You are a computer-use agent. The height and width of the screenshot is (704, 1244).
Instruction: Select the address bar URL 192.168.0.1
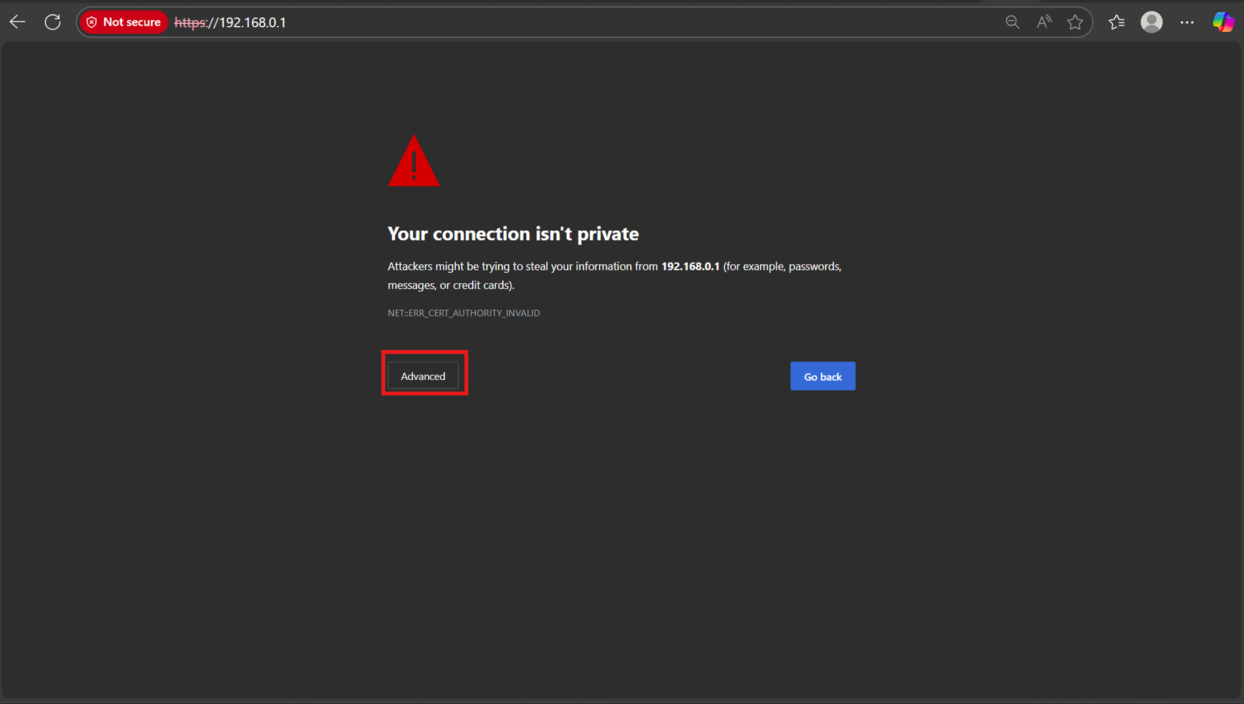(x=252, y=22)
